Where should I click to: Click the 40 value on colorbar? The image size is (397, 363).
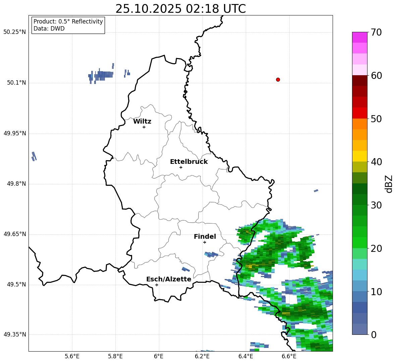tap(376, 162)
